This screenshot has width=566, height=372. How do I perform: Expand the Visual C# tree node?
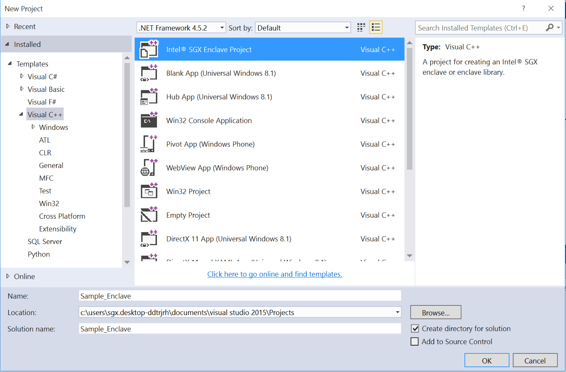22,76
